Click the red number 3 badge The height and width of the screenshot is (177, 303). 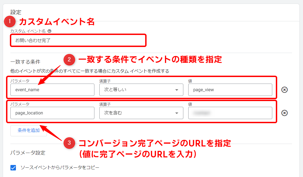(69, 143)
